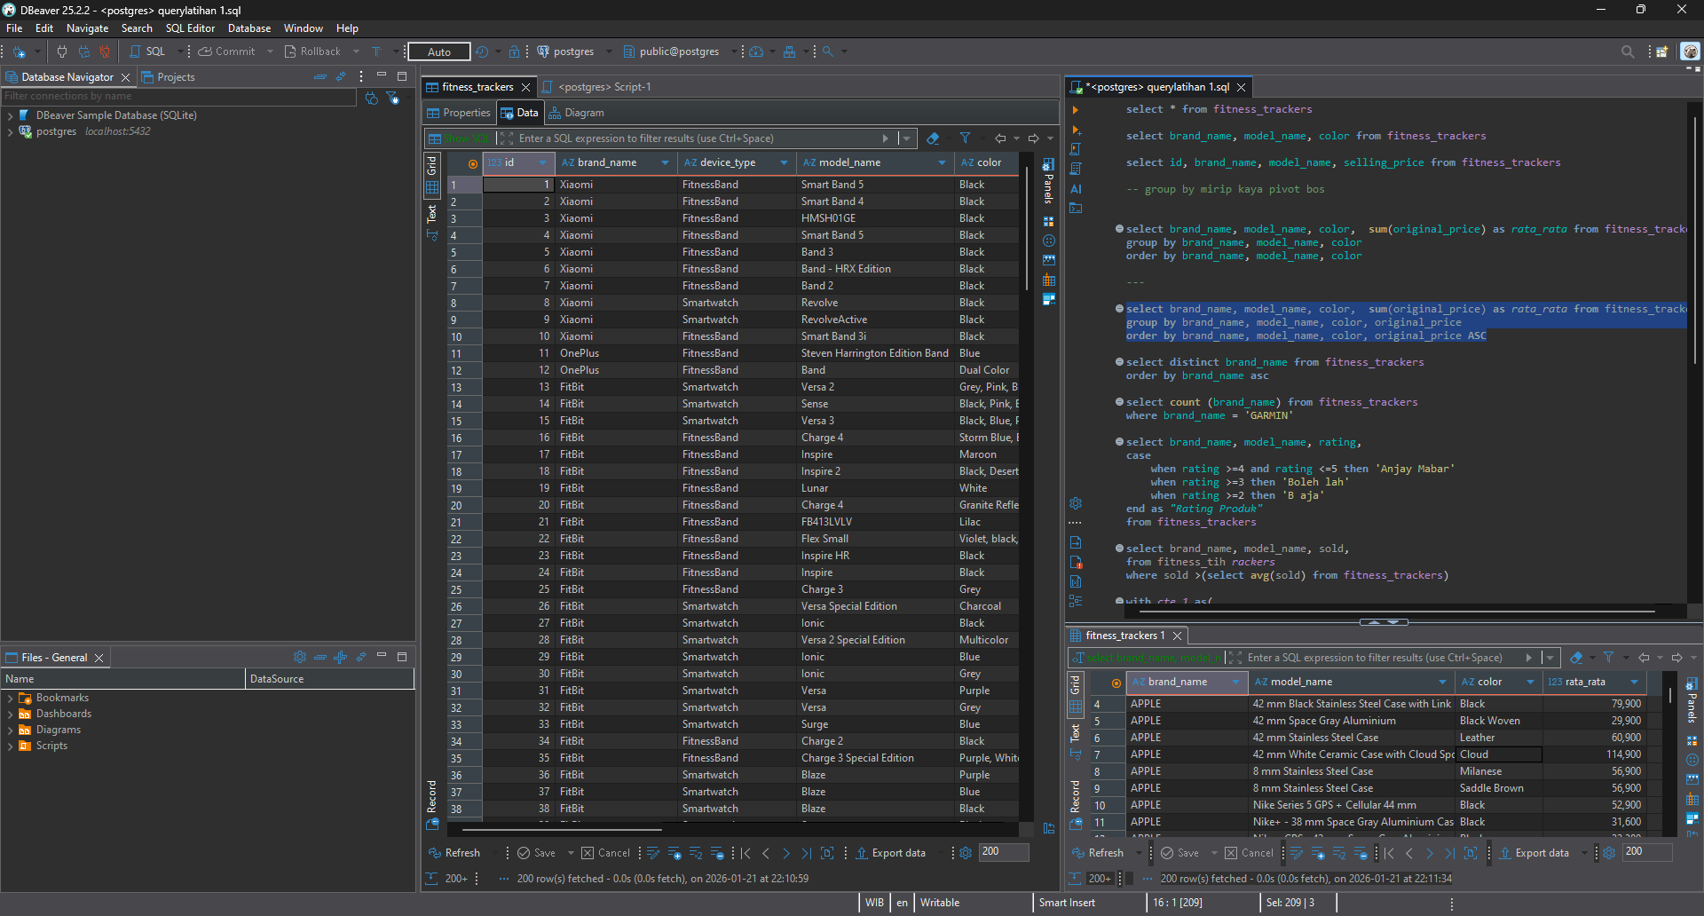The image size is (1704, 916).
Task: Open the AI assistant in the editor sidebar
Action: 1075,187
